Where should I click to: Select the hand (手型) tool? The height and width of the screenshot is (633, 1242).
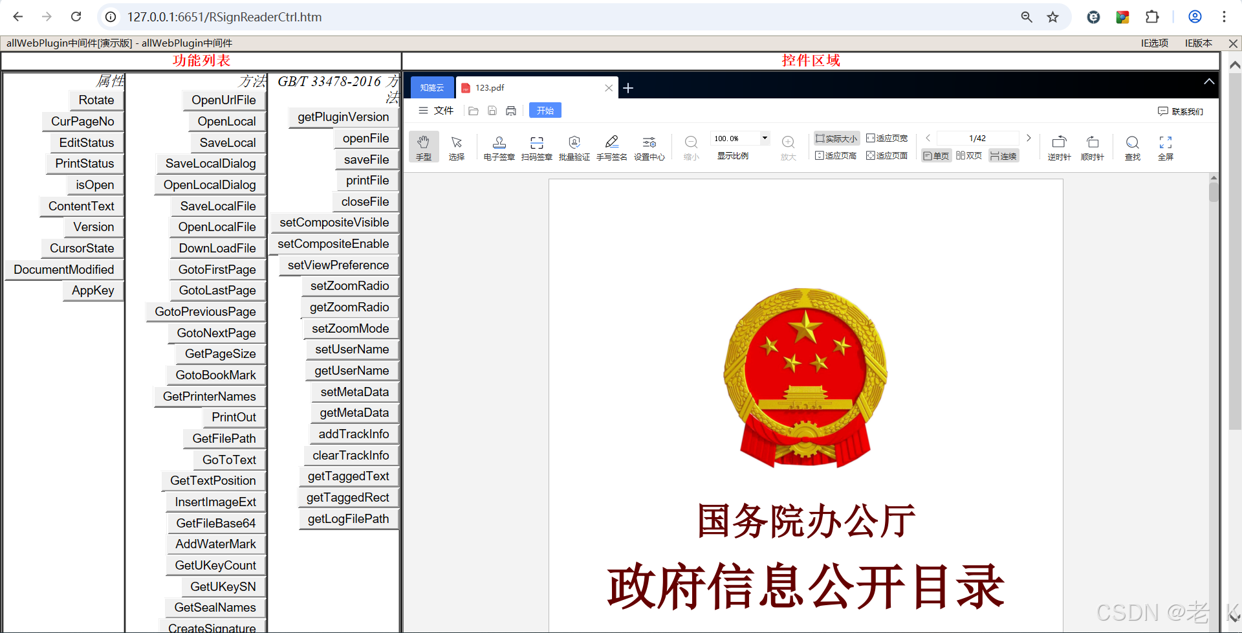424,147
